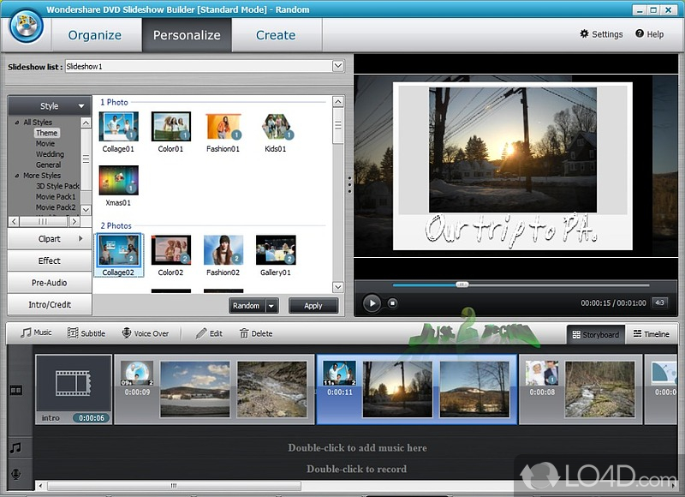
Task: Click the Apply button
Action: (x=313, y=306)
